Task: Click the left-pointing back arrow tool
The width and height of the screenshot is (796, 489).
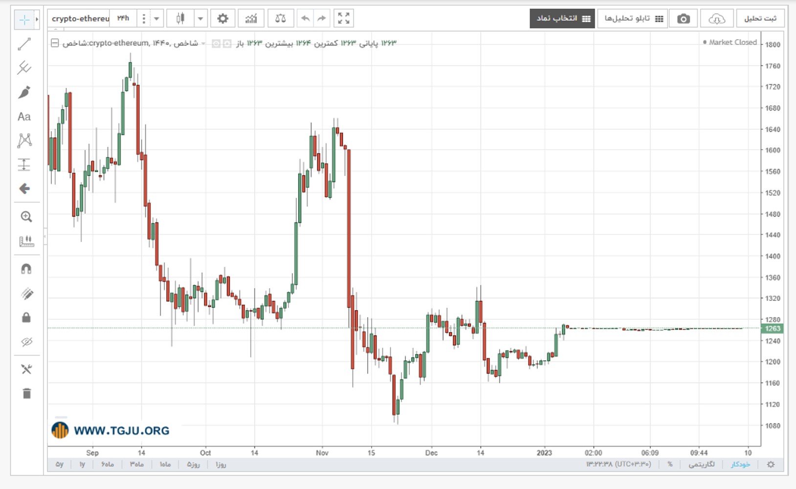Action: click(24, 189)
